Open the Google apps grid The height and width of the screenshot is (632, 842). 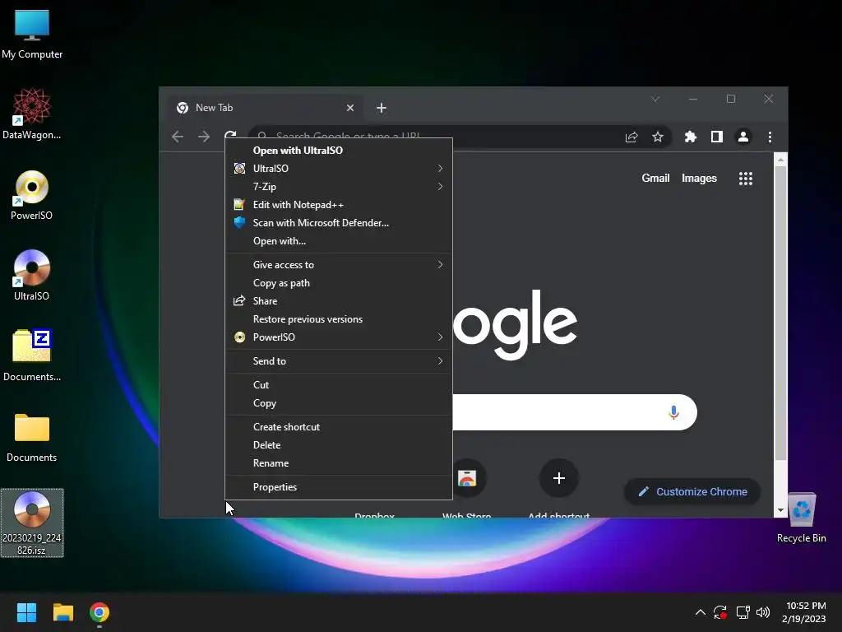click(x=745, y=179)
